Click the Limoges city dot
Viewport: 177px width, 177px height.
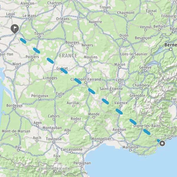[x=50, y=81]
